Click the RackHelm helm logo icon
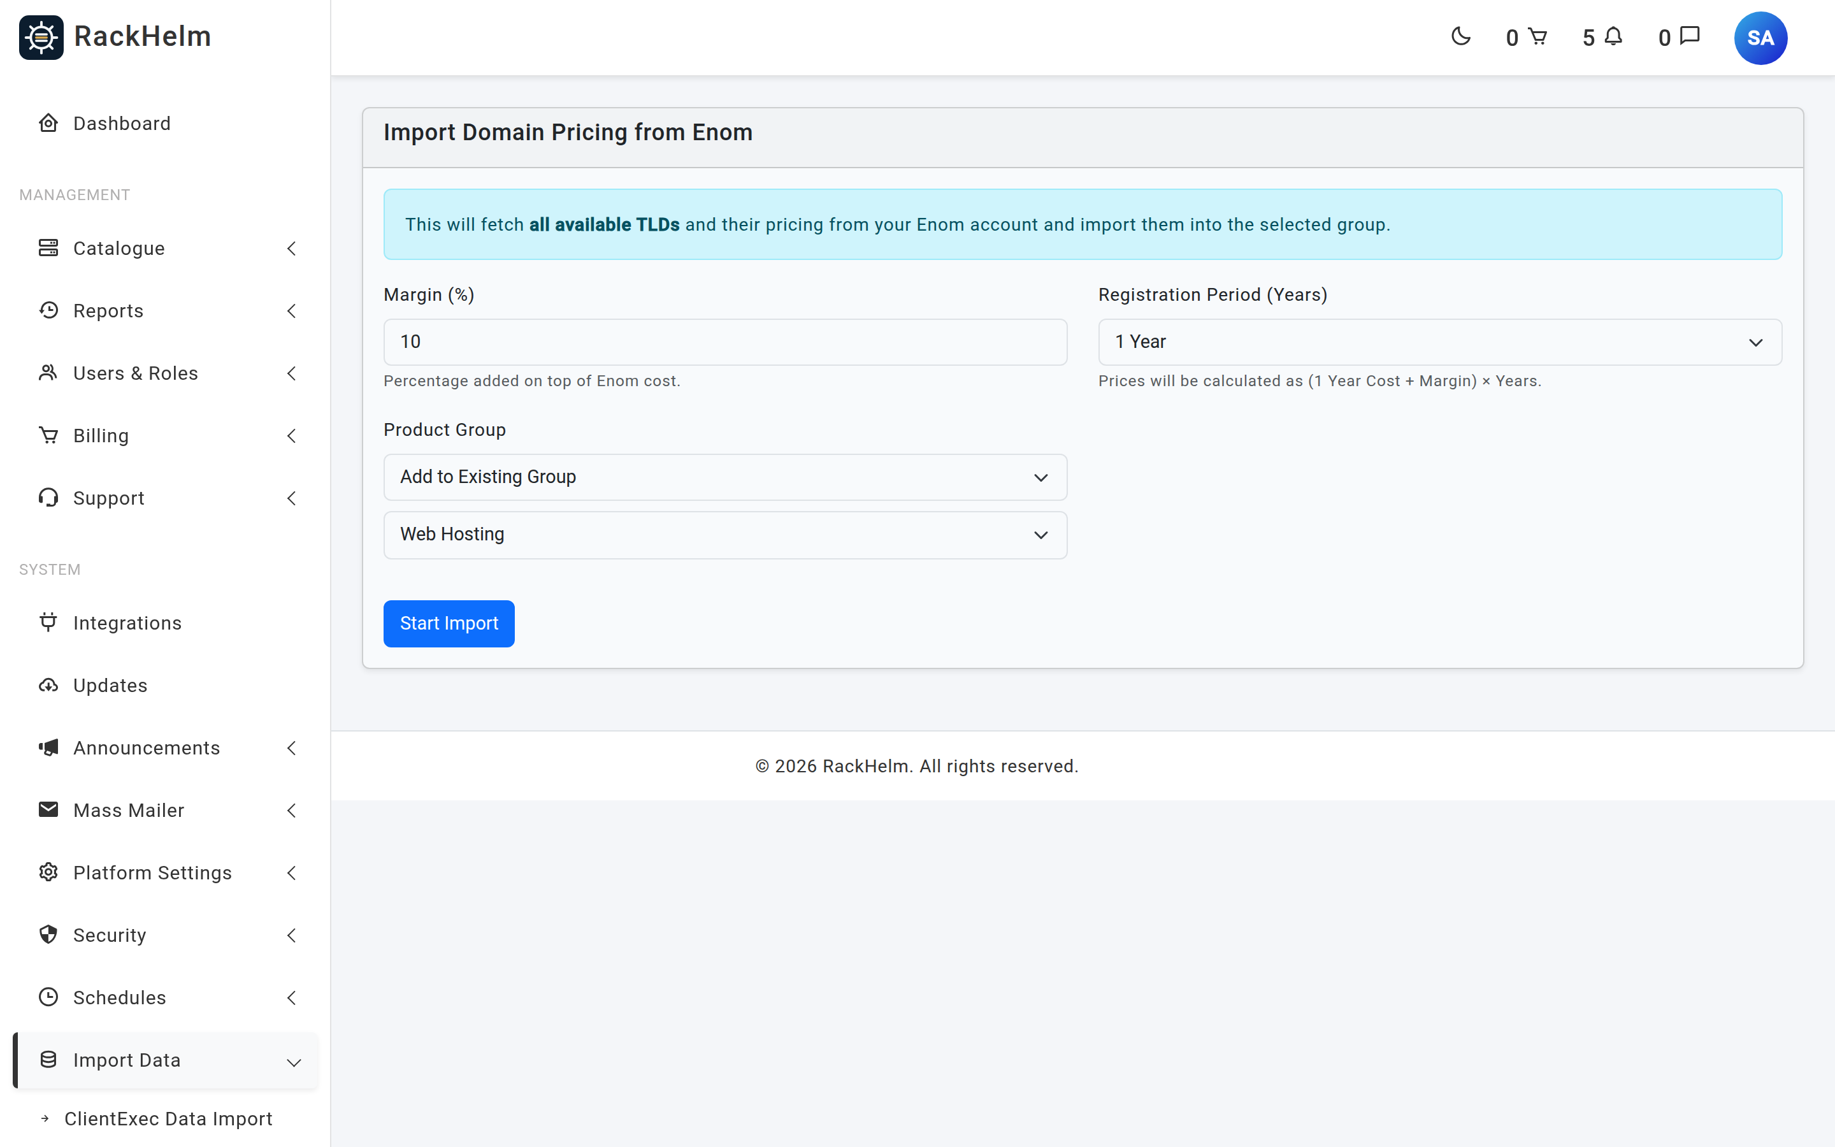 41,37
